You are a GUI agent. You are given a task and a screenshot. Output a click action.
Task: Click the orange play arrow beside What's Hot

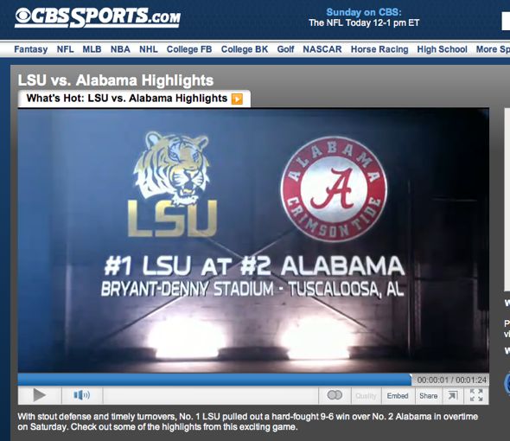click(x=237, y=99)
